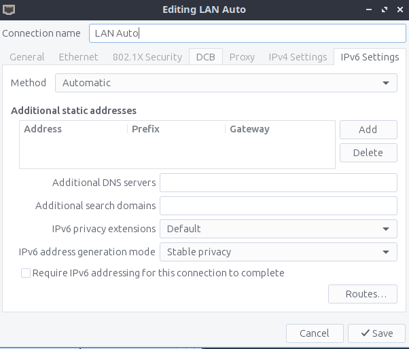Cancel editing the connection
The height and width of the screenshot is (349, 409).
[x=314, y=333]
